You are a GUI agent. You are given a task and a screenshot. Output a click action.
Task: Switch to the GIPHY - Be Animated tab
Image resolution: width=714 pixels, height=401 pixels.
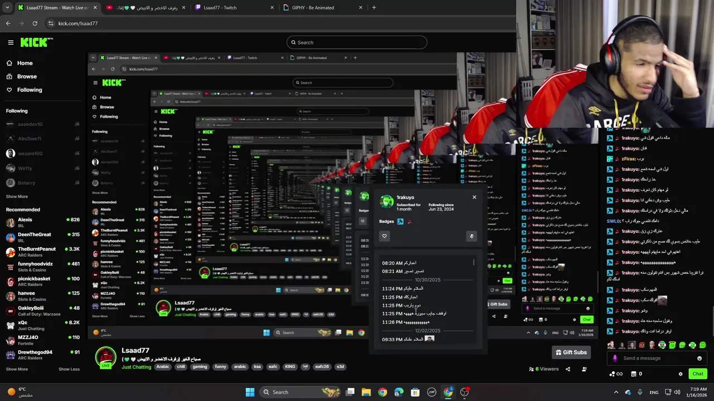tap(322, 8)
